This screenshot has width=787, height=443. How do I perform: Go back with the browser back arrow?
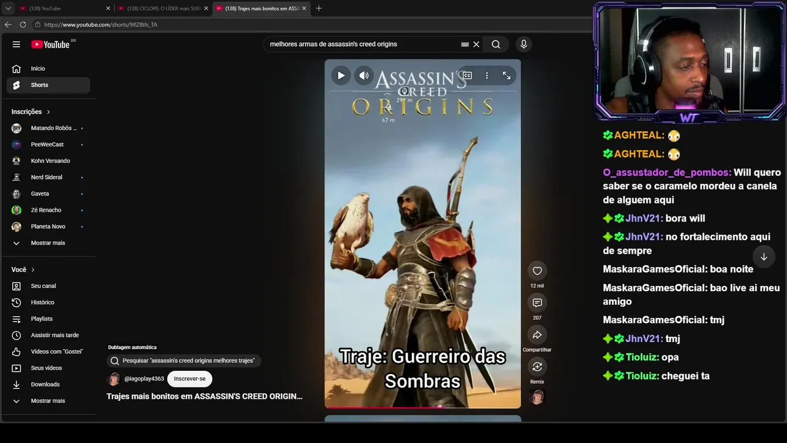coord(8,25)
